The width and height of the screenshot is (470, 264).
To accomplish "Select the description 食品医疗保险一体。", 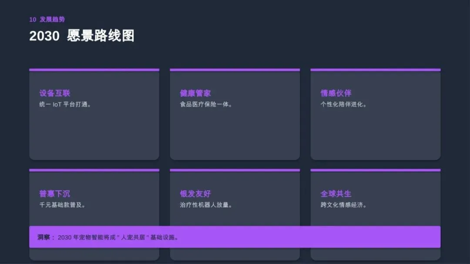I will (206, 104).
